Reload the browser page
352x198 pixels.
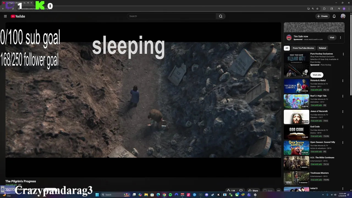point(13,9)
